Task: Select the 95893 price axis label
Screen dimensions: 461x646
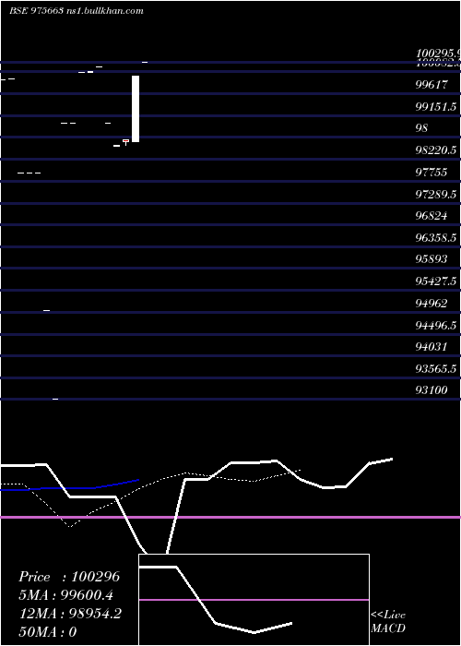Action: click(x=431, y=259)
